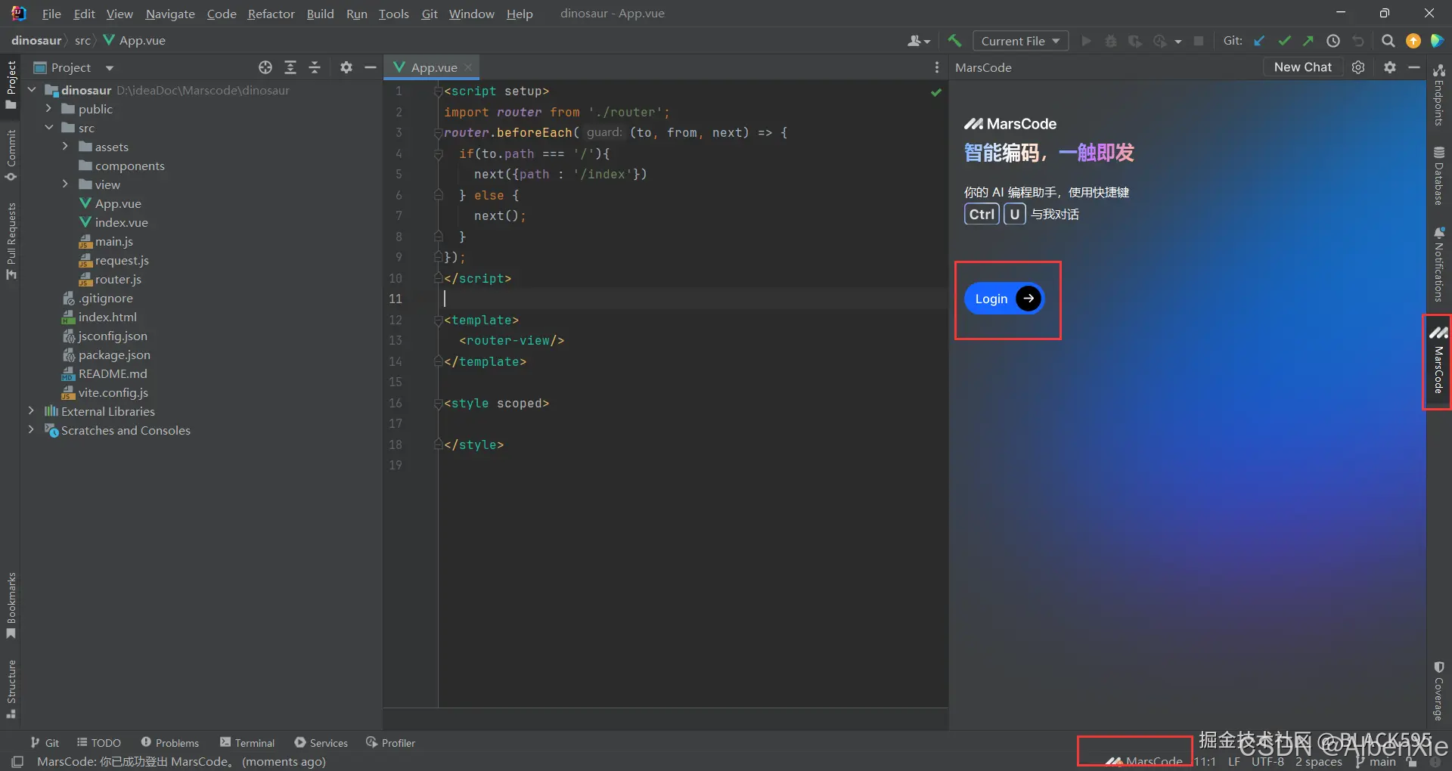Open Git history clock icon
1452x771 pixels.
click(x=1333, y=41)
